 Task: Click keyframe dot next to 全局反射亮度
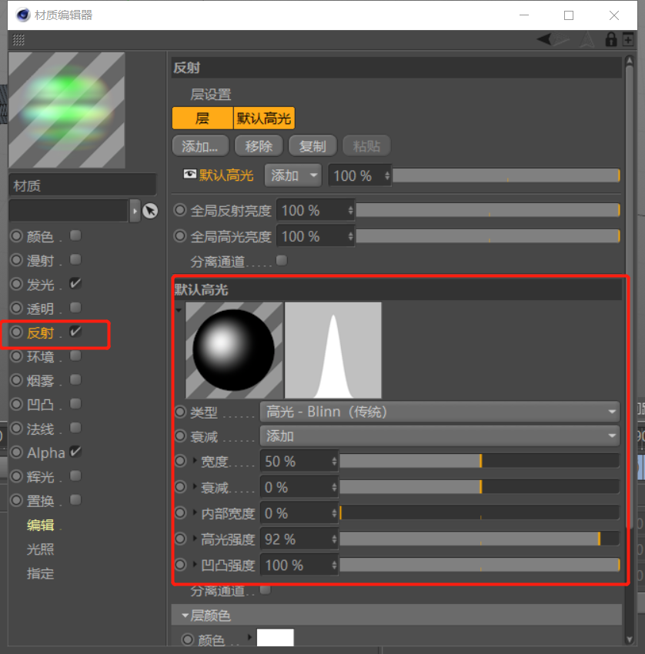tap(180, 210)
